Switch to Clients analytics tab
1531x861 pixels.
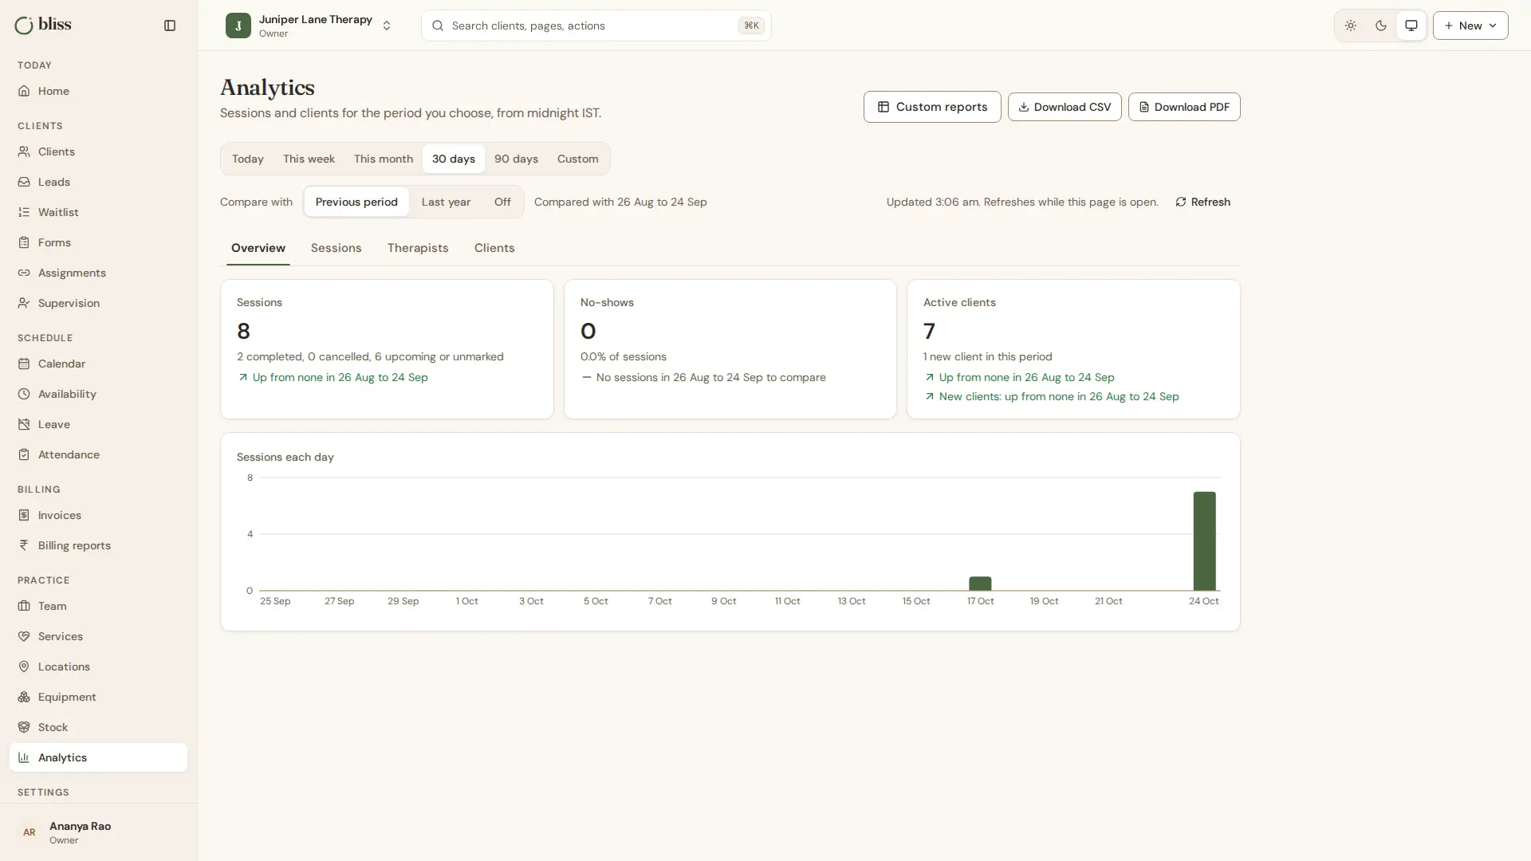pos(494,248)
